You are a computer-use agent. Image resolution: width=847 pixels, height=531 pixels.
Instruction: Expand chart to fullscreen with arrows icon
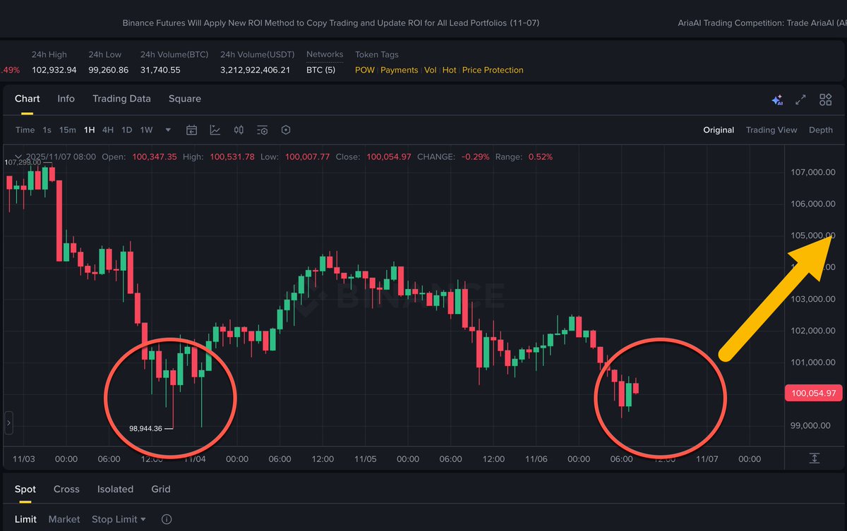click(x=800, y=100)
